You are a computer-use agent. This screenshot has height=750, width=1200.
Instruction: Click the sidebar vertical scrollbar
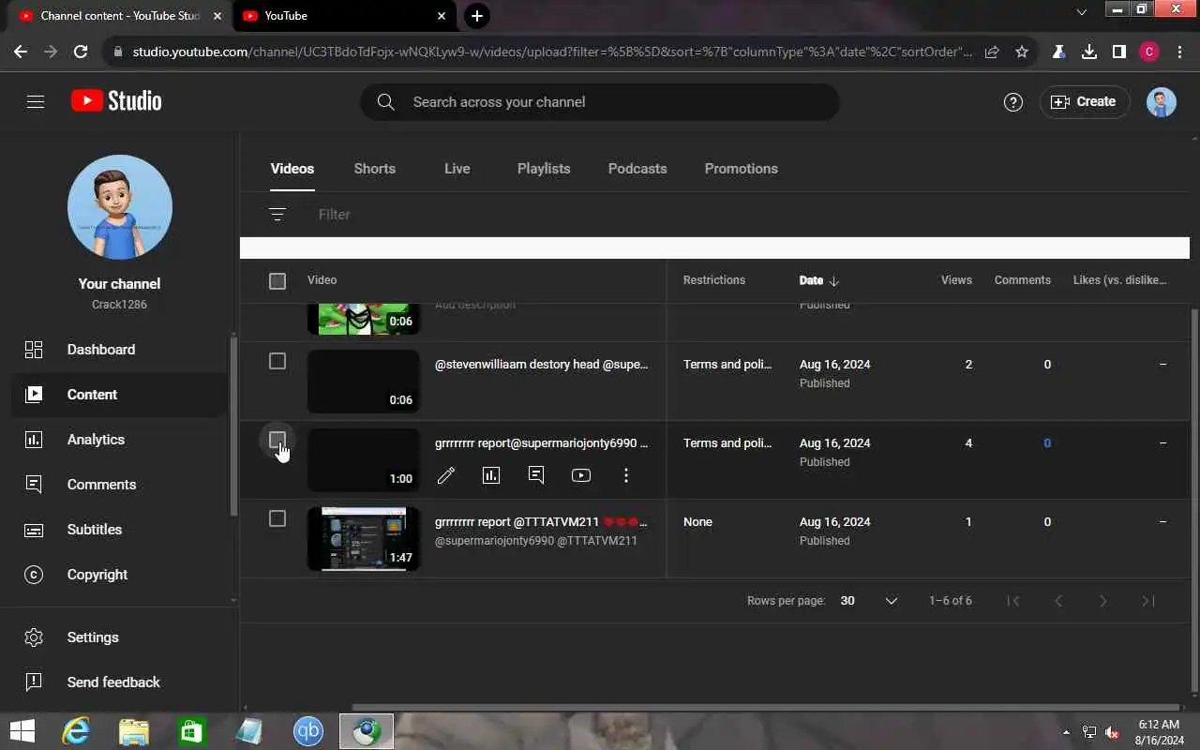tap(234, 427)
